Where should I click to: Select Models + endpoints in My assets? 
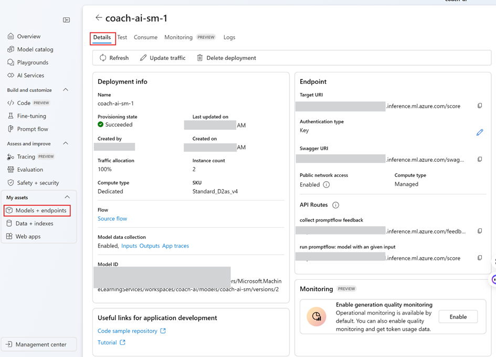tap(37, 211)
